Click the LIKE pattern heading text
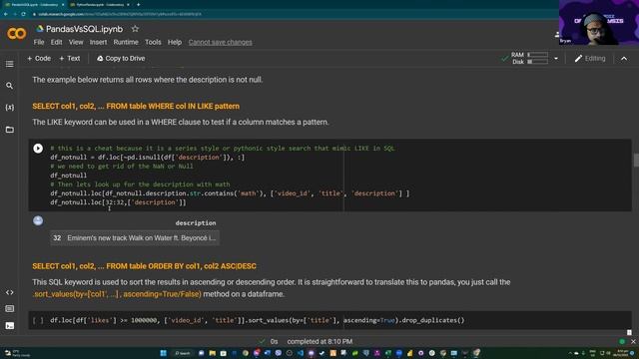The height and width of the screenshot is (359, 639). 136,107
